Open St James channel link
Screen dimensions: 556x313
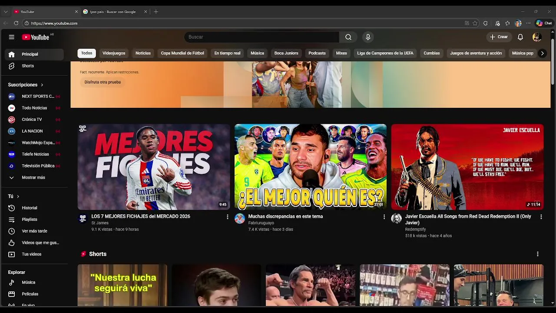pyautogui.click(x=100, y=223)
